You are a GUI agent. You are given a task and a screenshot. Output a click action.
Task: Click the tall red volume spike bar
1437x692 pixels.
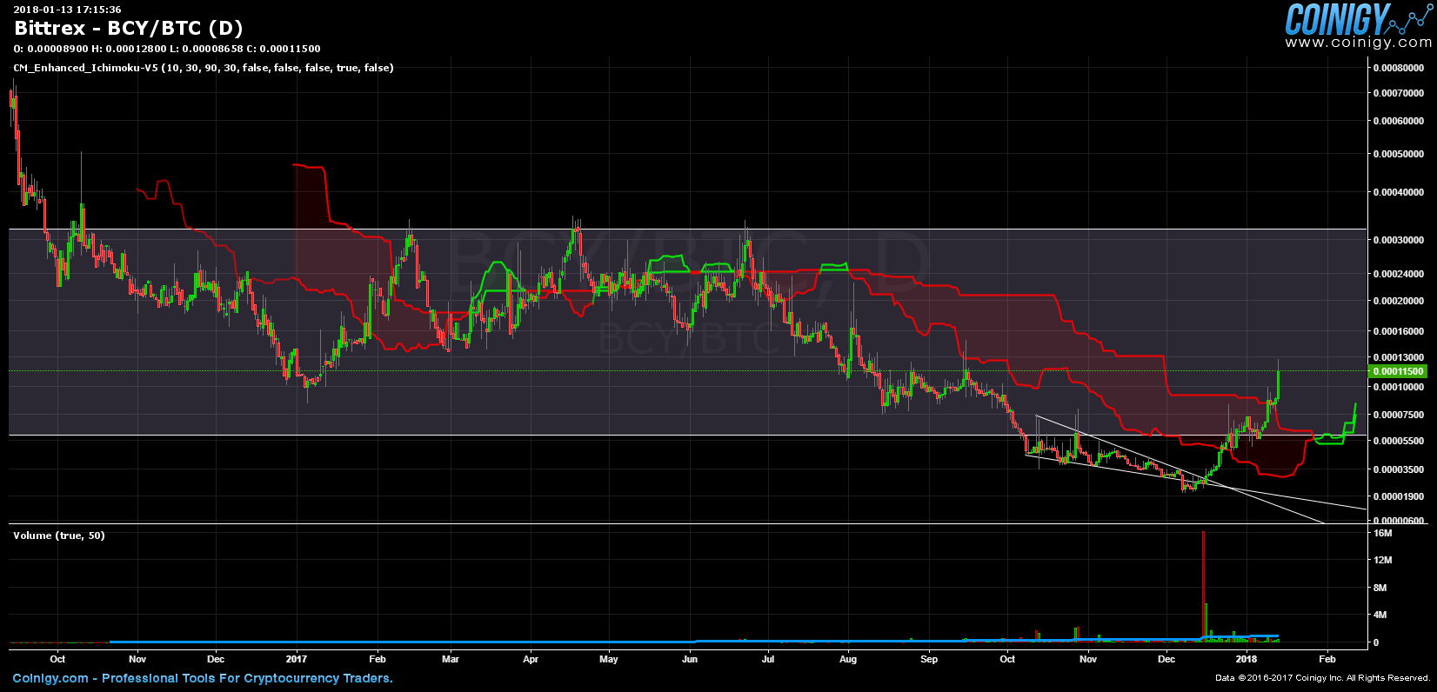coord(1203,587)
